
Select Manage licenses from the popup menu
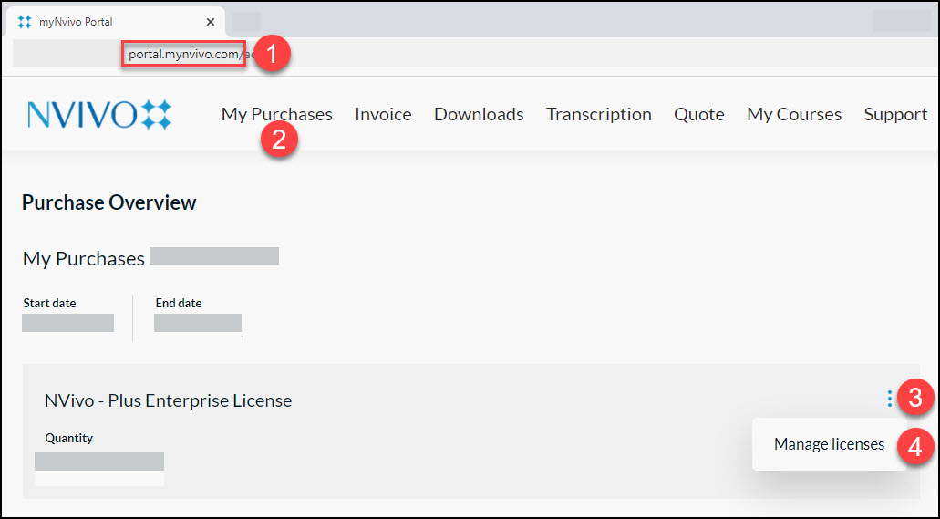829,444
